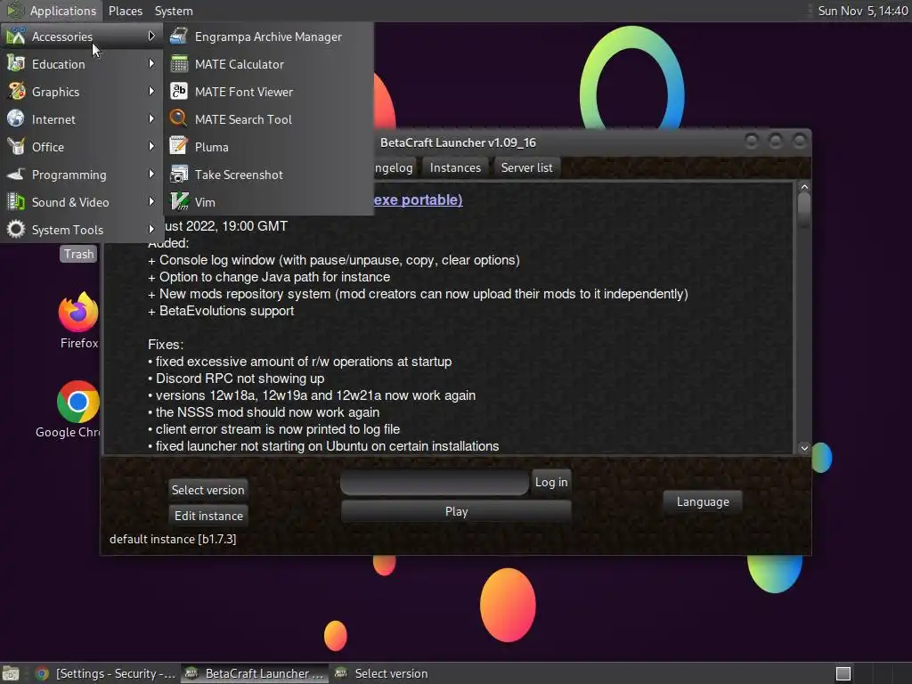Open Pluma text editor icon
Image resolution: width=912 pixels, height=684 pixels.
pyautogui.click(x=178, y=146)
